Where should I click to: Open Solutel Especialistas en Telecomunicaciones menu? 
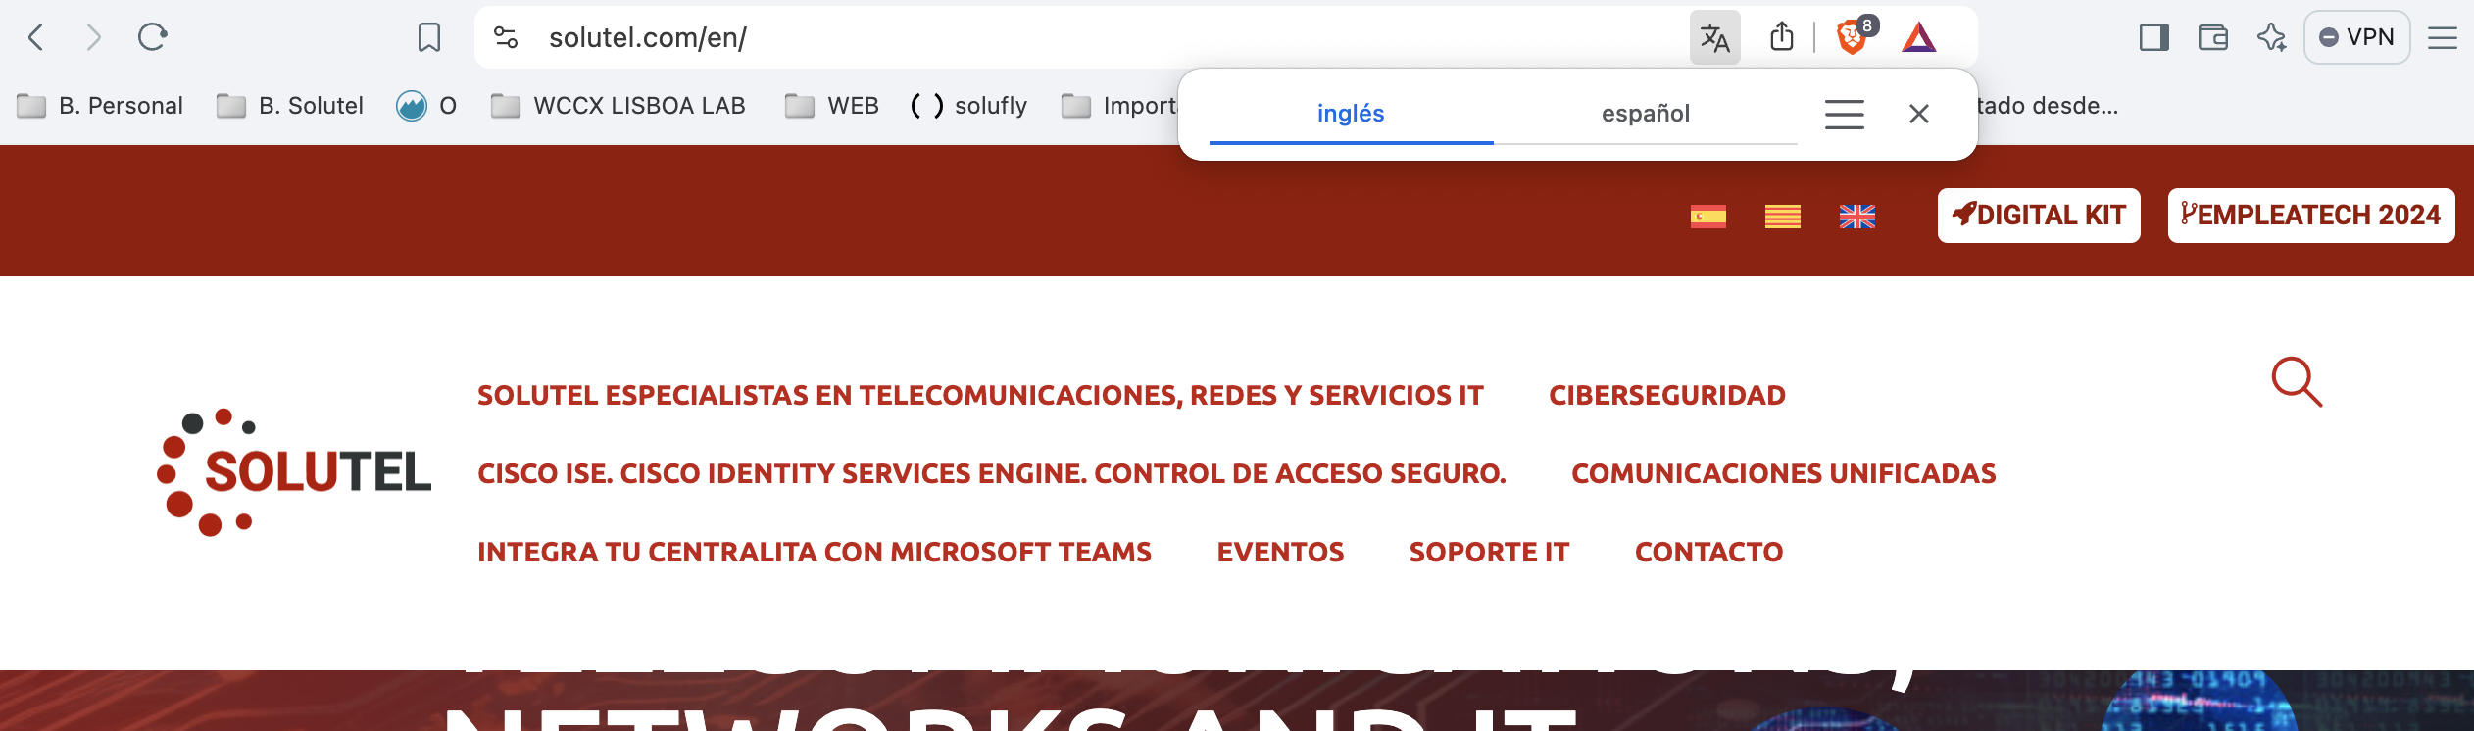980,396
